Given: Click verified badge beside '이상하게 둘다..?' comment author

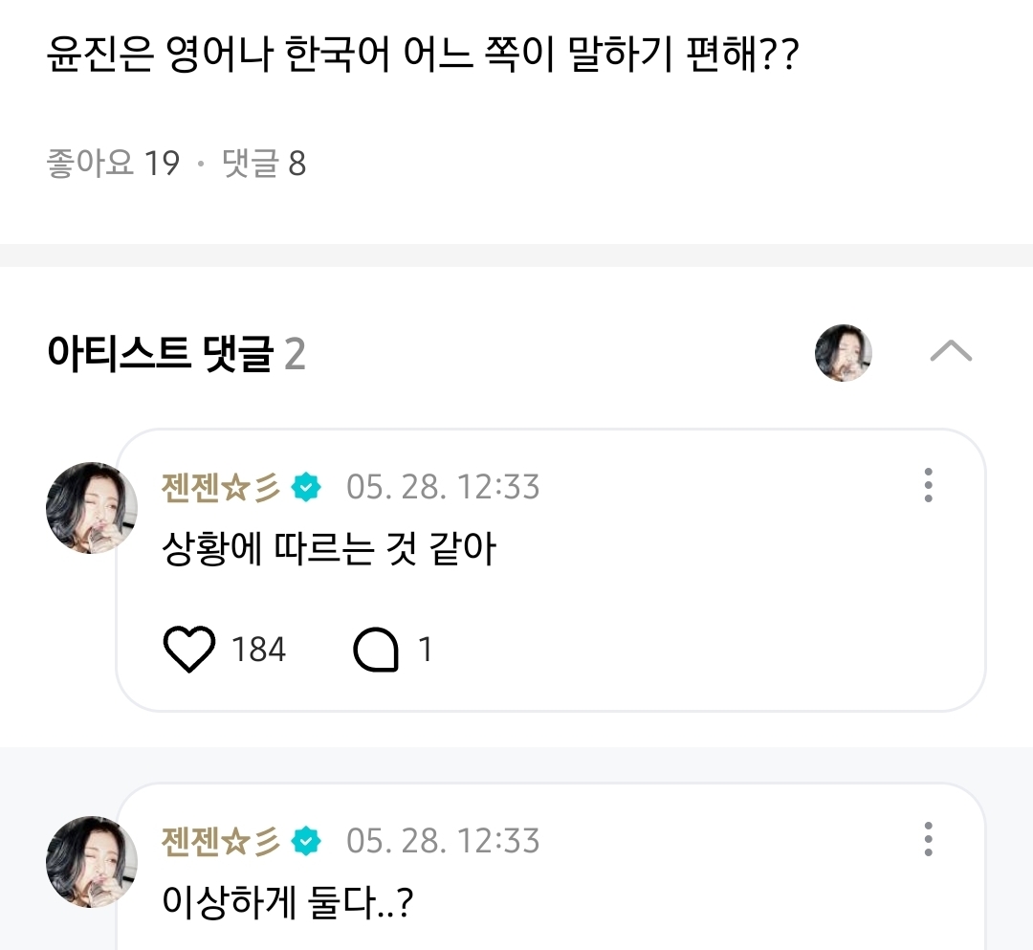Looking at the screenshot, I should tap(307, 841).
